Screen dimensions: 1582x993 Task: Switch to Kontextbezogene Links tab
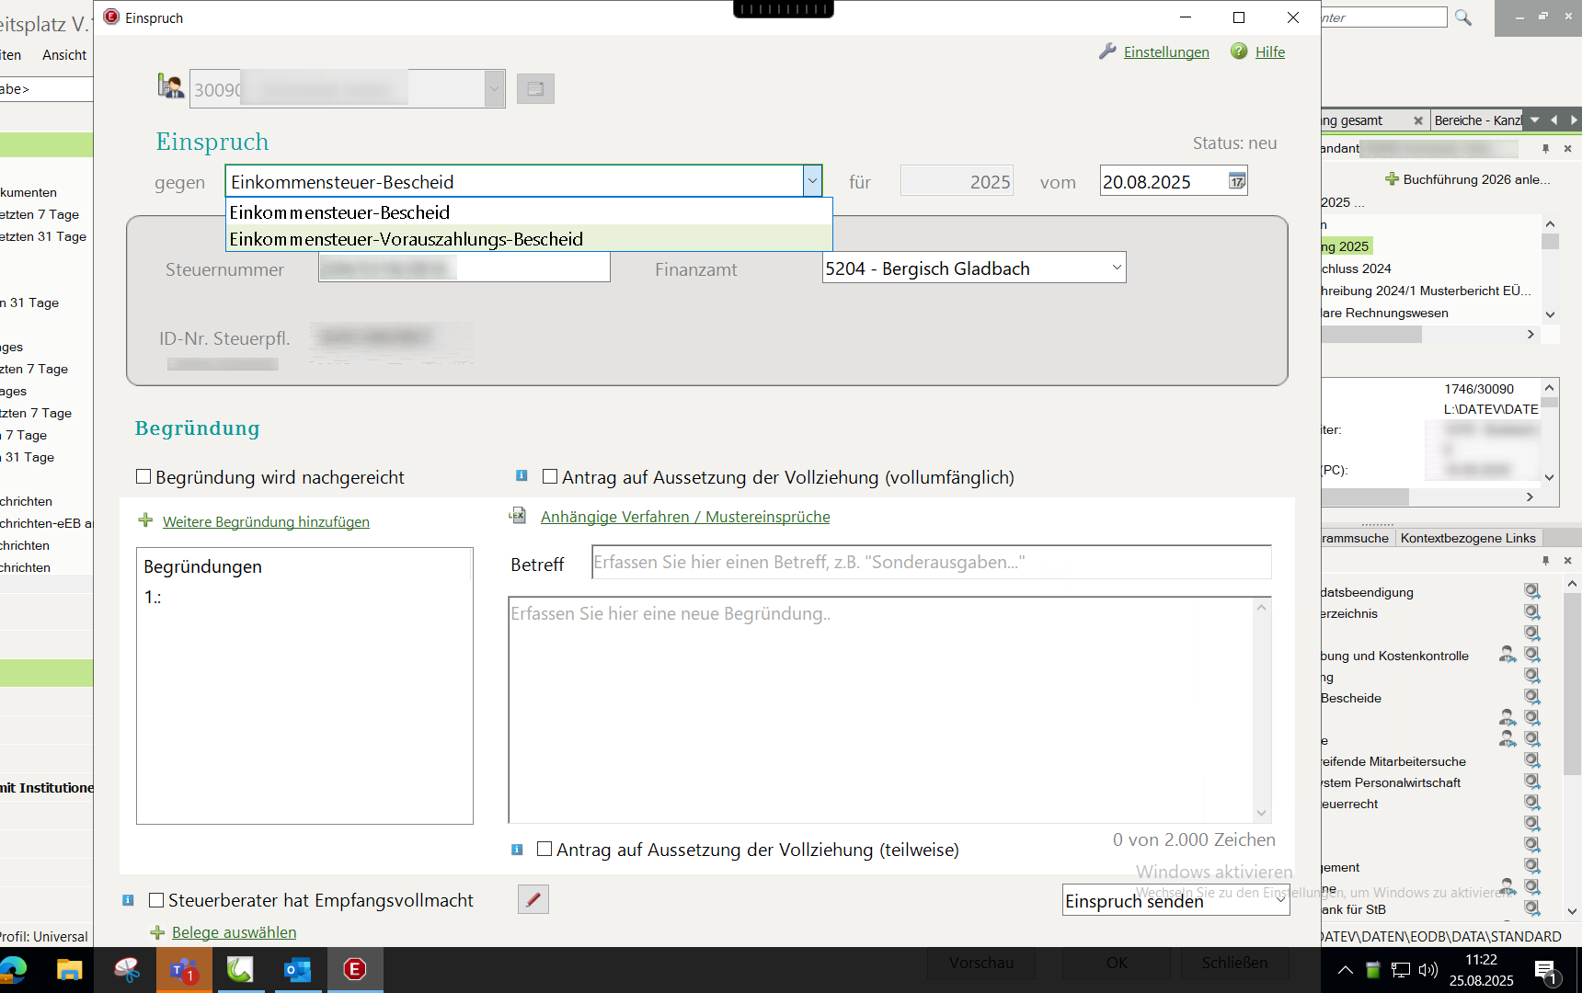[x=1467, y=538]
